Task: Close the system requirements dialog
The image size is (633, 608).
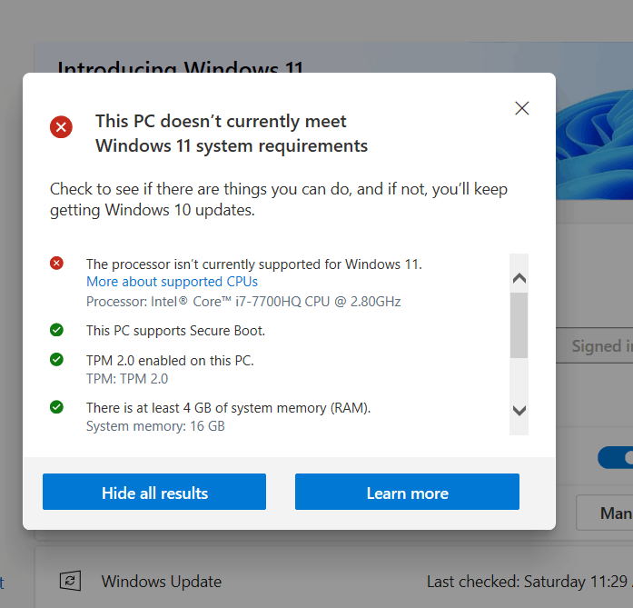Action: (521, 108)
